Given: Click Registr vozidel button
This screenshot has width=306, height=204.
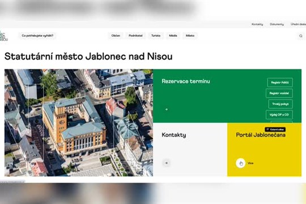Looking at the screenshot, I should 279,93.
